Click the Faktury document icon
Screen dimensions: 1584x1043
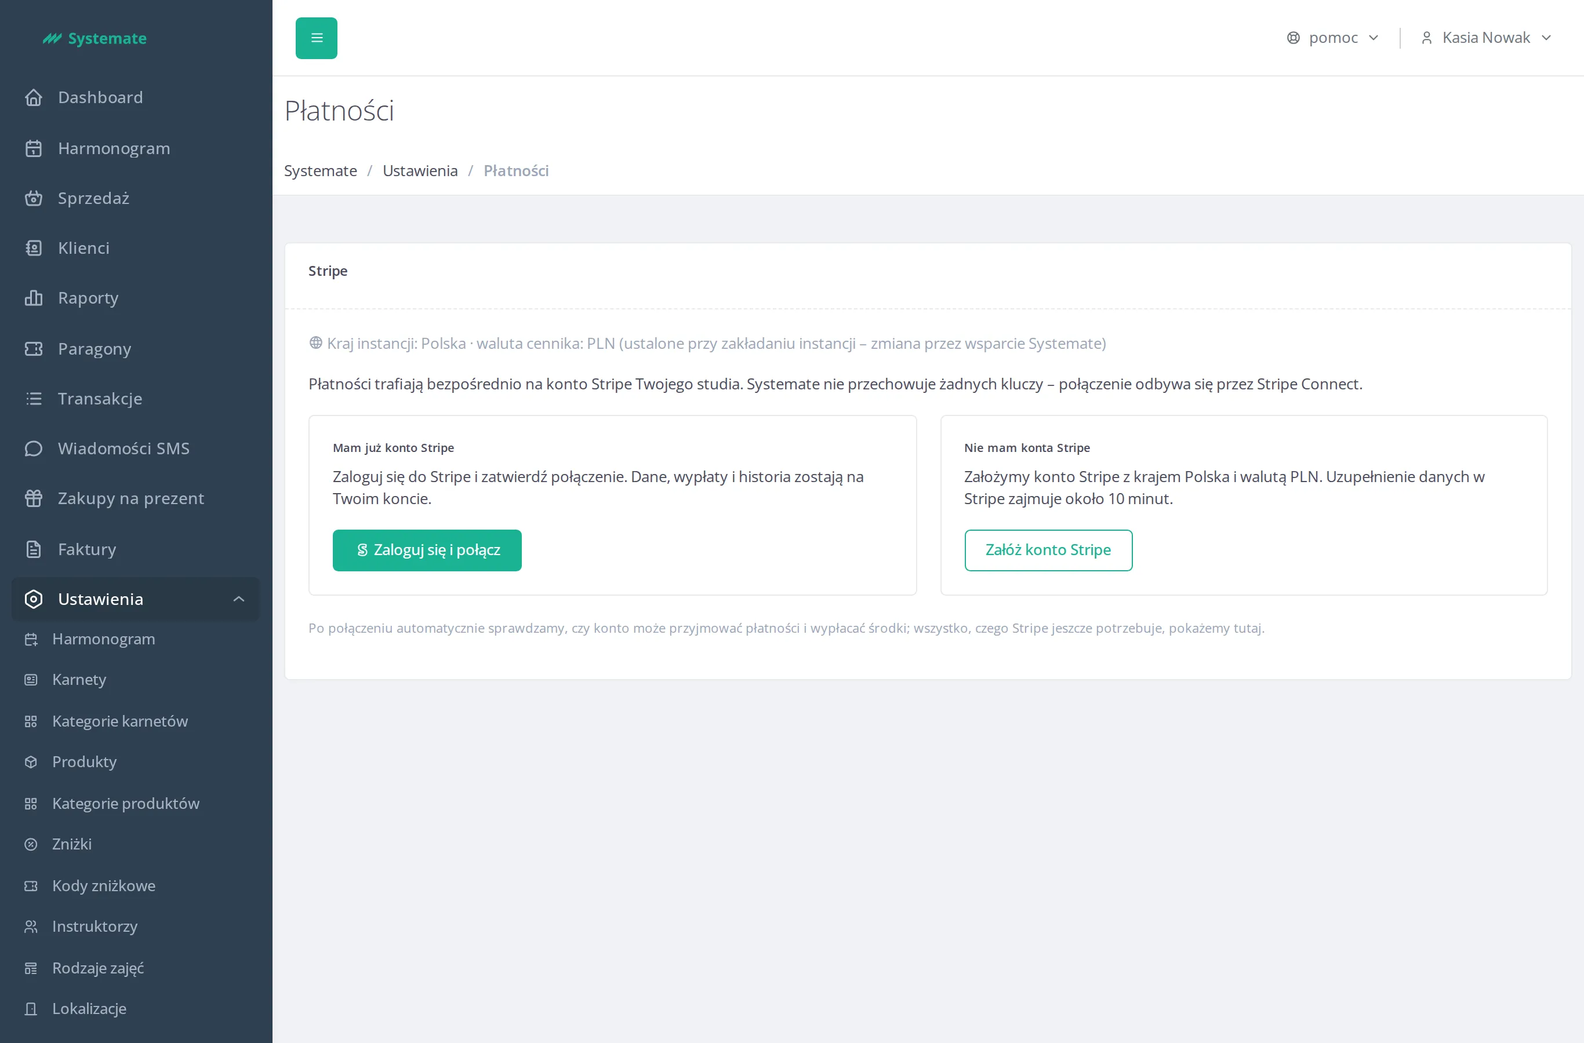click(x=33, y=549)
